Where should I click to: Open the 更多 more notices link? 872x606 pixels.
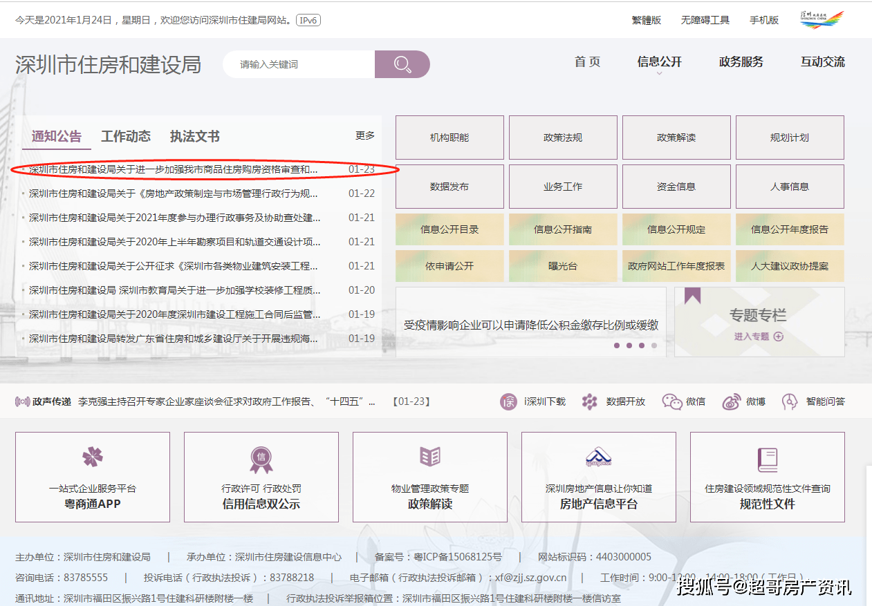pos(364,135)
